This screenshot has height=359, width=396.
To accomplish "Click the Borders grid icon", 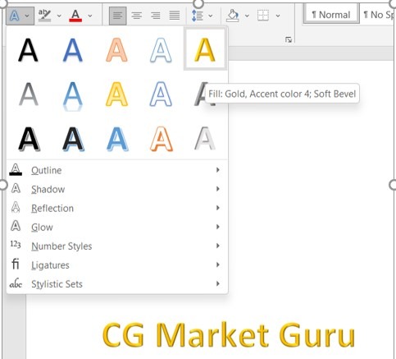I will click(x=263, y=16).
